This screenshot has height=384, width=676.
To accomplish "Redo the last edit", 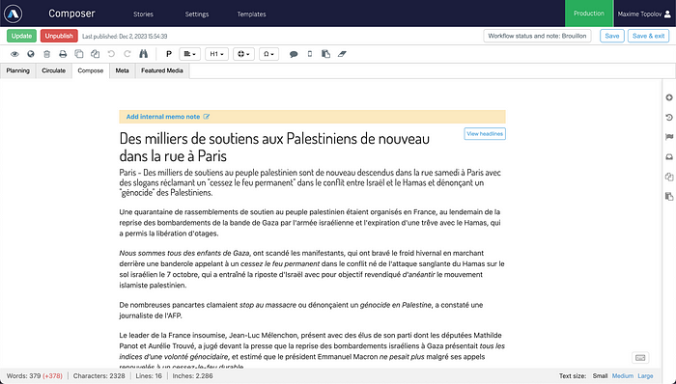I will coord(127,54).
